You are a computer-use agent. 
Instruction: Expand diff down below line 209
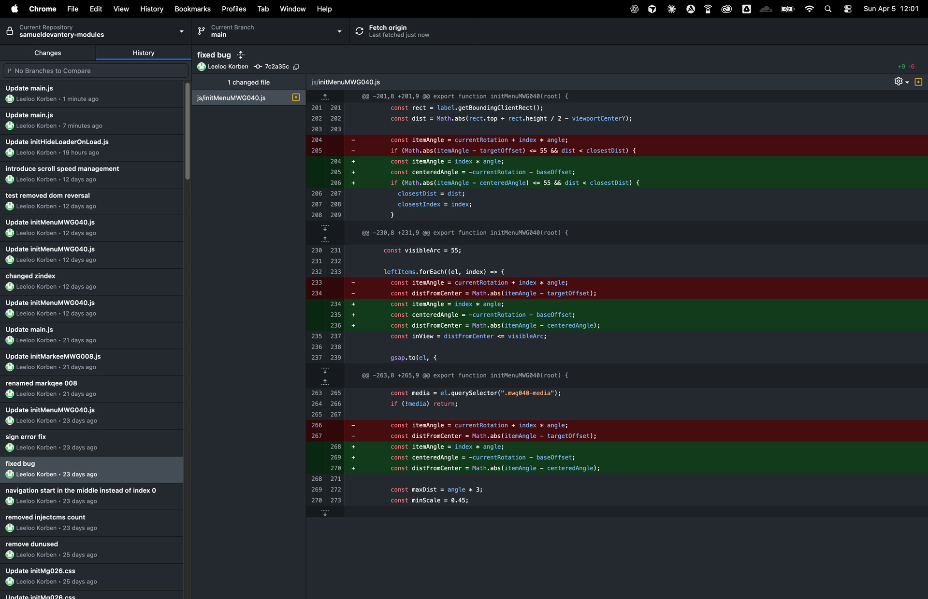pyautogui.click(x=325, y=227)
